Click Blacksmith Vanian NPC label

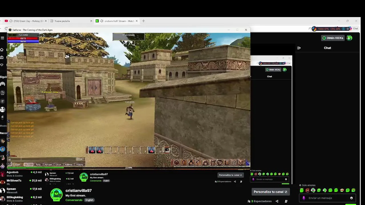tap(50, 92)
